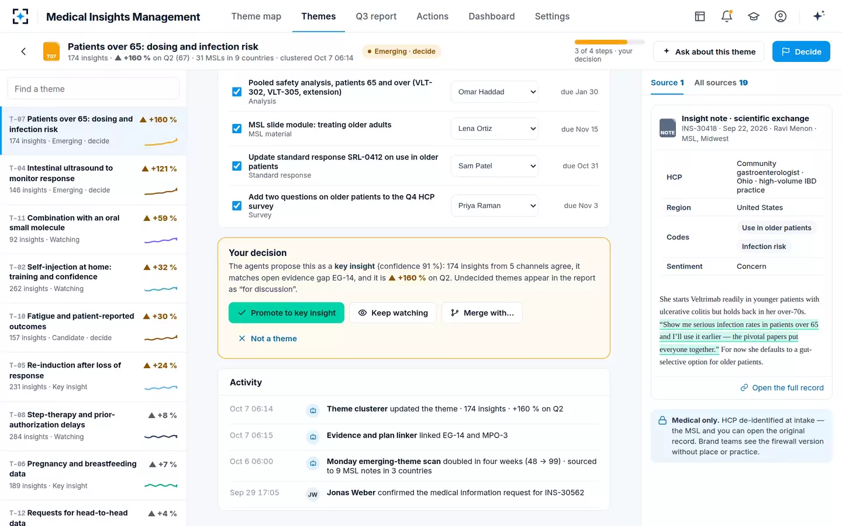Open the Dashboard tab

[x=492, y=16]
